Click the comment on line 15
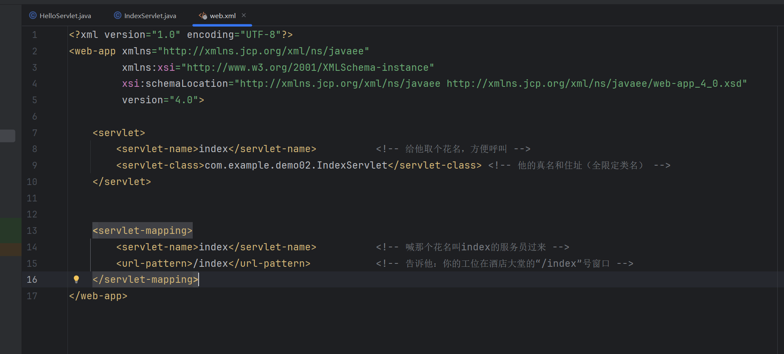The height and width of the screenshot is (354, 784). (505, 263)
